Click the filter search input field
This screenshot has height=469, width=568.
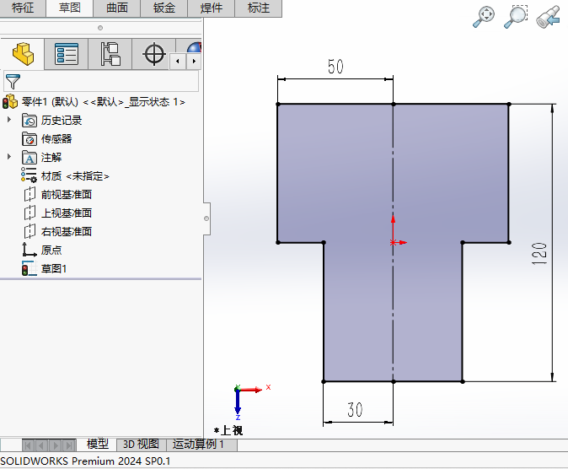[x=109, y=81]
